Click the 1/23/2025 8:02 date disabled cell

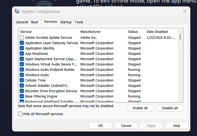[161, 38]
